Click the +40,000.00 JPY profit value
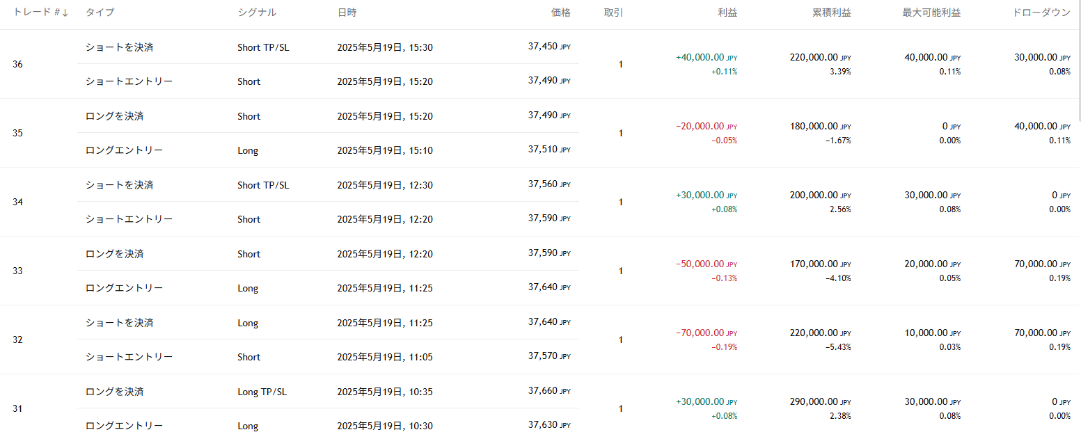The image size is (1081, 439). click(707, 58)
